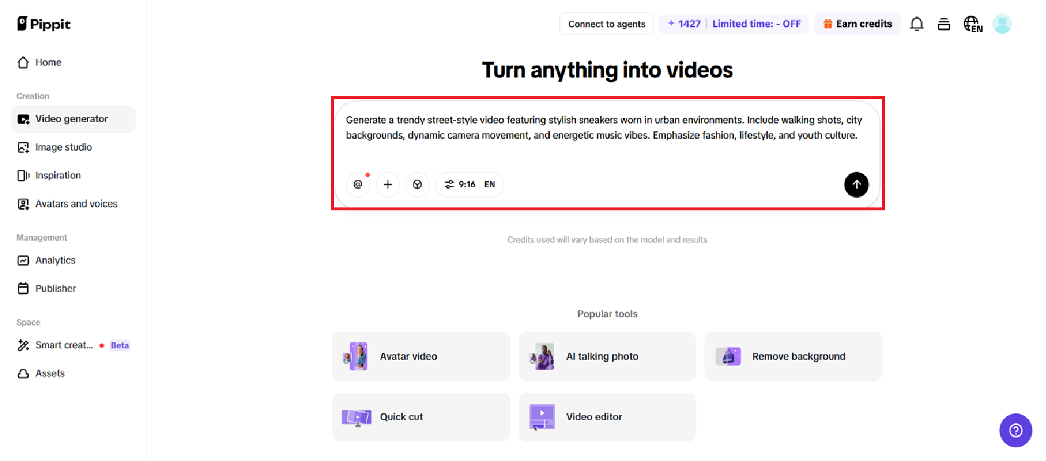1046x461 pixels.
Task: Open the Video editor tool
Action: click(x=608, y=417)
